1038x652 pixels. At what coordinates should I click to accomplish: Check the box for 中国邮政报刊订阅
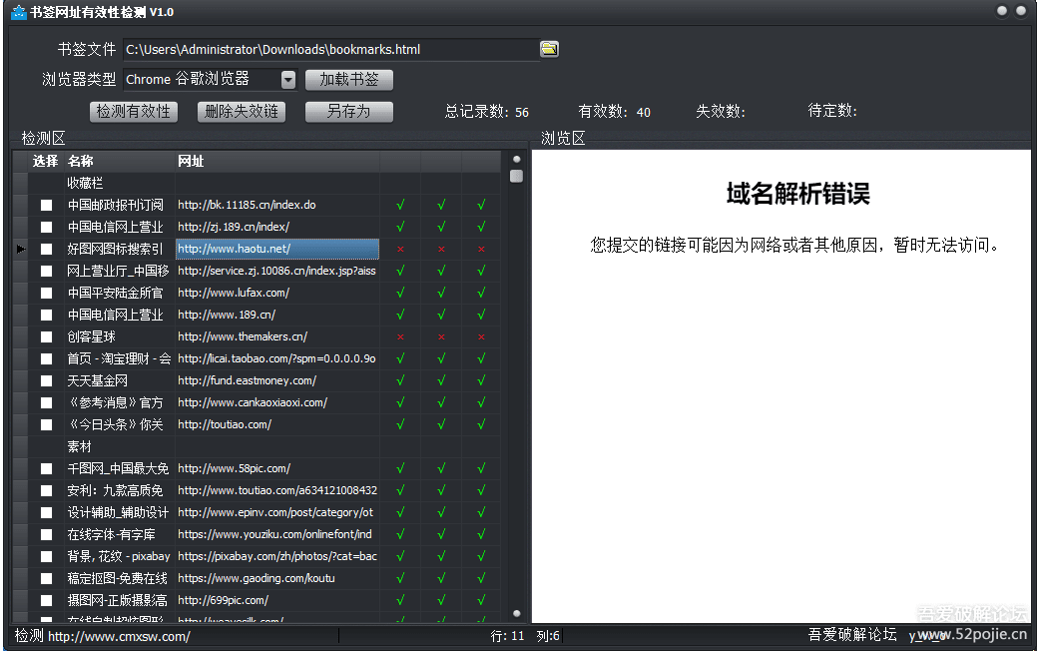(46, 206)
